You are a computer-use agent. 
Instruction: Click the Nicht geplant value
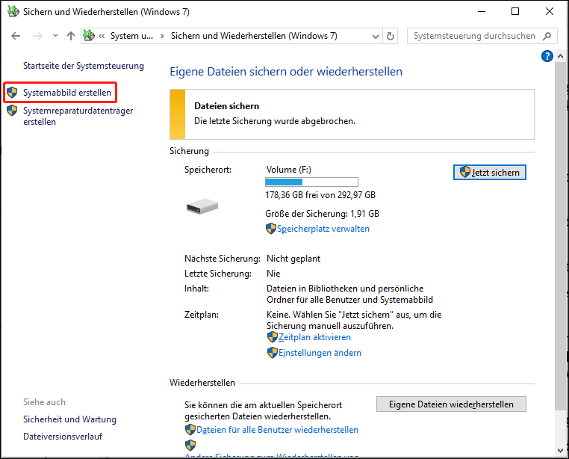coord(293,259)
